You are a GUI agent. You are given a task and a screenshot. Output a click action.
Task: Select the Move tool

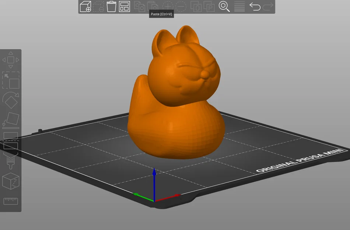pos(10,59)
